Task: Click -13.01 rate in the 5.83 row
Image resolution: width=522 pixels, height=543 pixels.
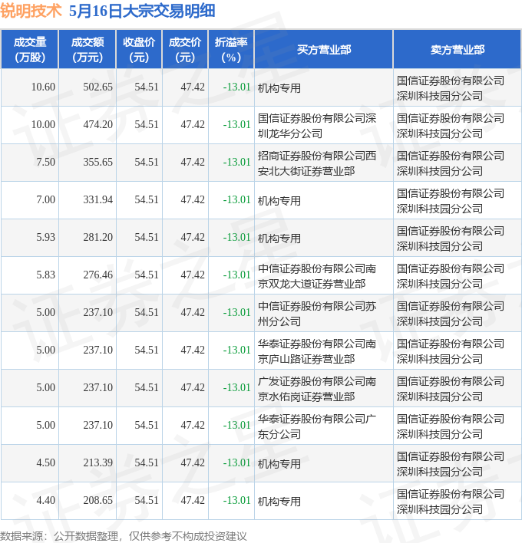Action: click(x=236, y=275)
